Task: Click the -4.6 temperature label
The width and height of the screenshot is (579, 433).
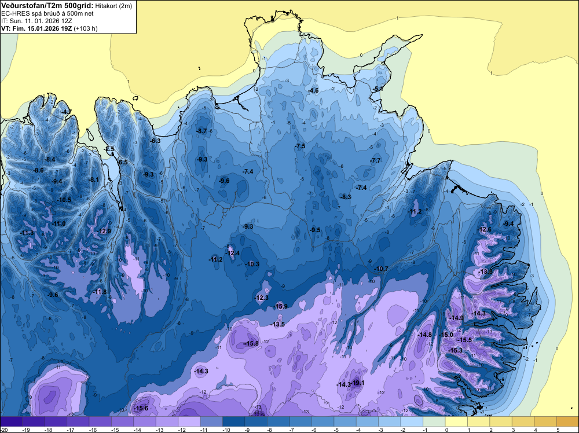Action: (313, 90)
